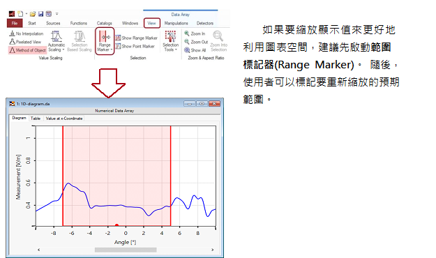Toggle Show Point Marker option
436x258 pixels.
(135, 46)
